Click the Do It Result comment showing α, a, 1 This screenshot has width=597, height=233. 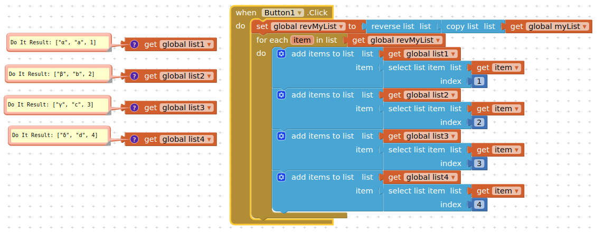point(59,42)
